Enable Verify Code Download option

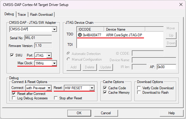pos(139,88)
